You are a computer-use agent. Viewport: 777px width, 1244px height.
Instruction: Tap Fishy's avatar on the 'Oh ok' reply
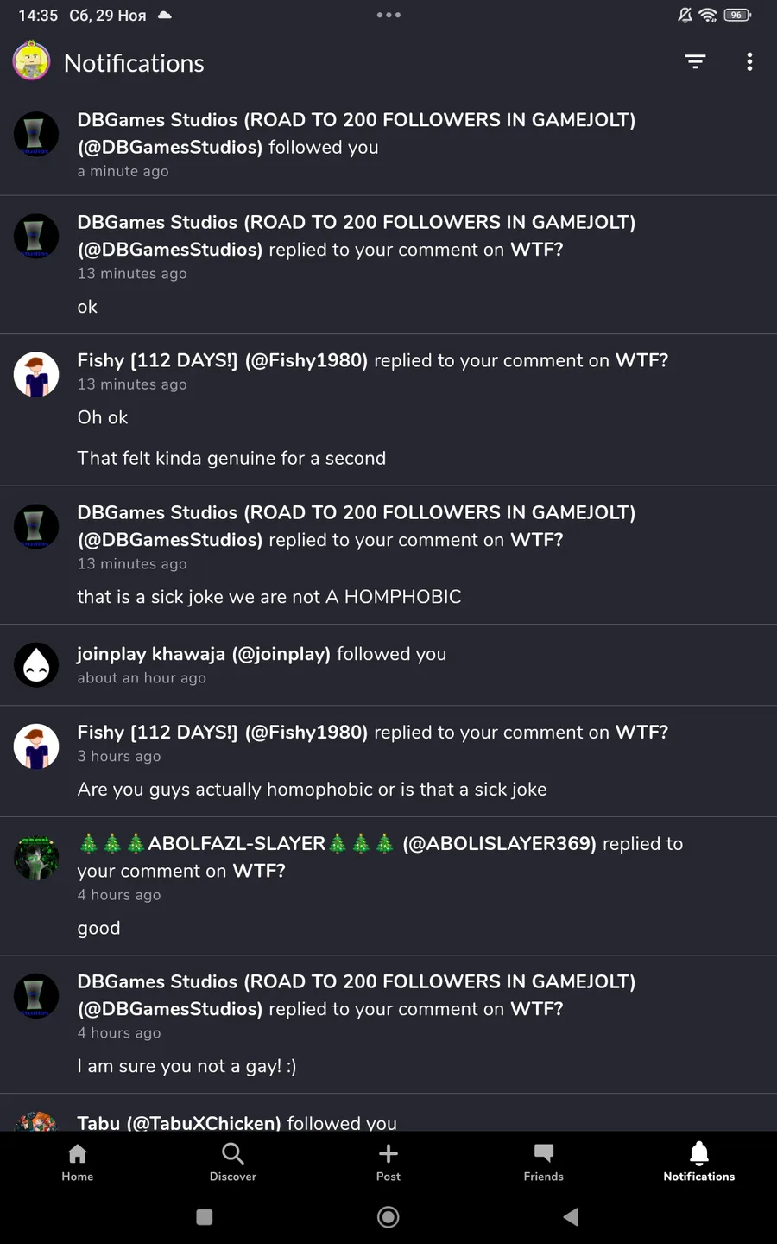pos(36,375)
